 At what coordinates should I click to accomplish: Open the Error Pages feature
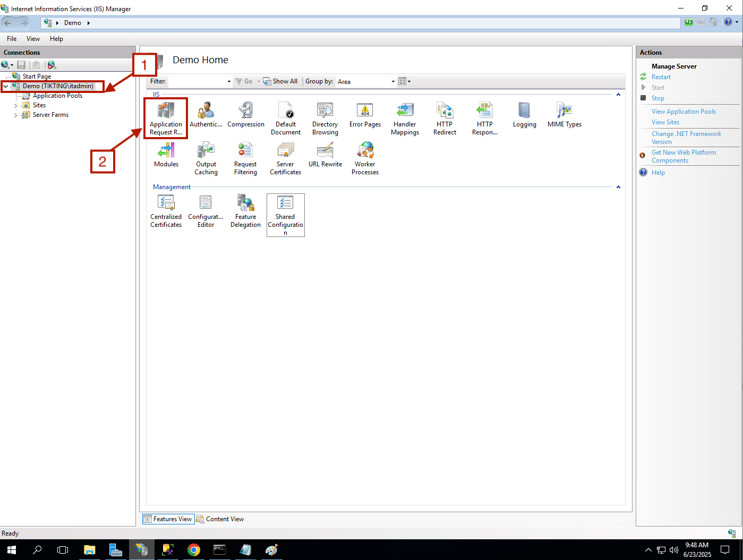pyautogui.click(x=365, y=115)
